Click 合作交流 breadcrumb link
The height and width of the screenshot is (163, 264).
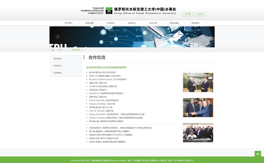(75, 50)
